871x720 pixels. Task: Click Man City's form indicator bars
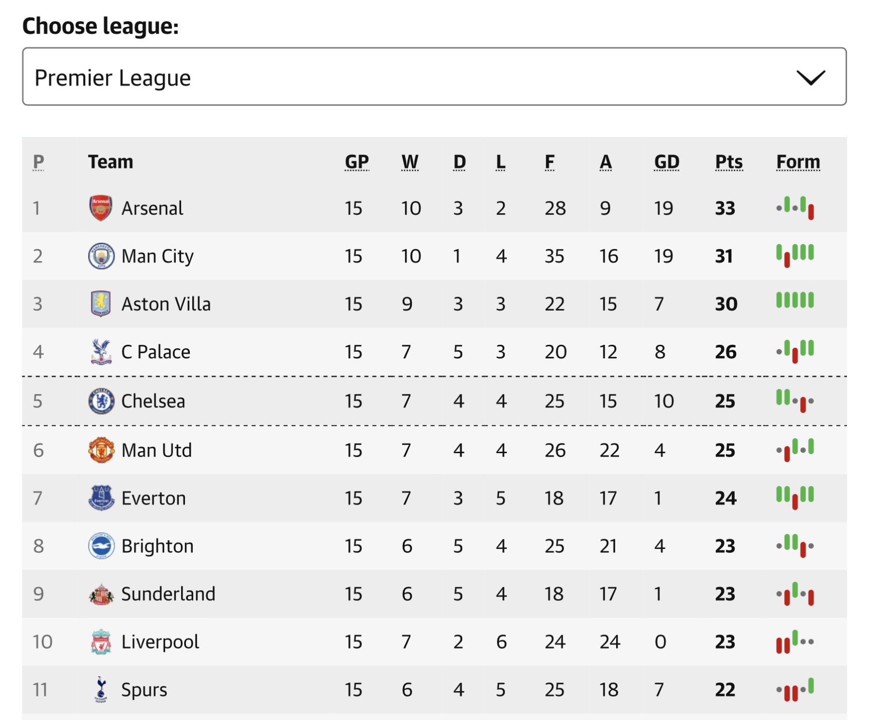point(795,254)
